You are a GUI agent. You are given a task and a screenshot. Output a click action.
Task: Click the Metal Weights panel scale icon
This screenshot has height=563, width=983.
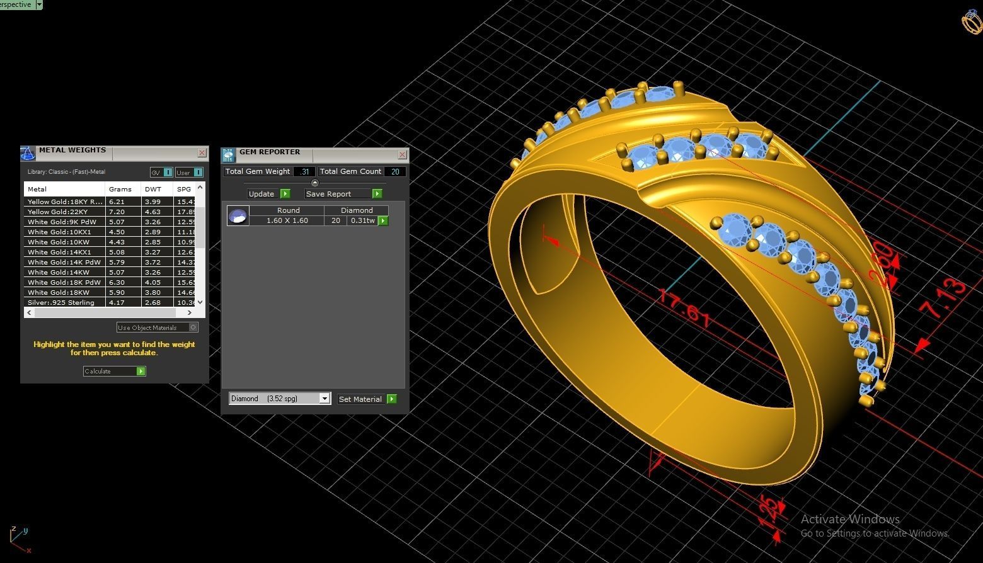[x=28, y=153]
